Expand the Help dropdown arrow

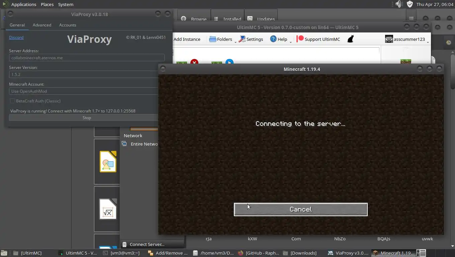tap(290, 42)
